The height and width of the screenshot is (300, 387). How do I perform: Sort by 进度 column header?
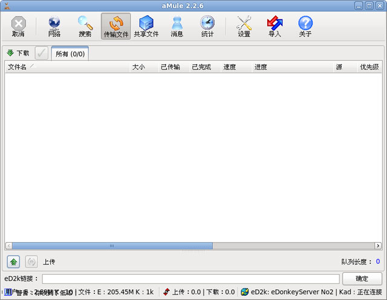click(293, 67)
